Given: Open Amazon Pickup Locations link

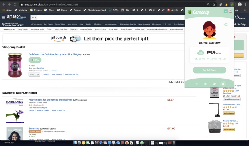Looking at the screenshot, I should 157,29.
